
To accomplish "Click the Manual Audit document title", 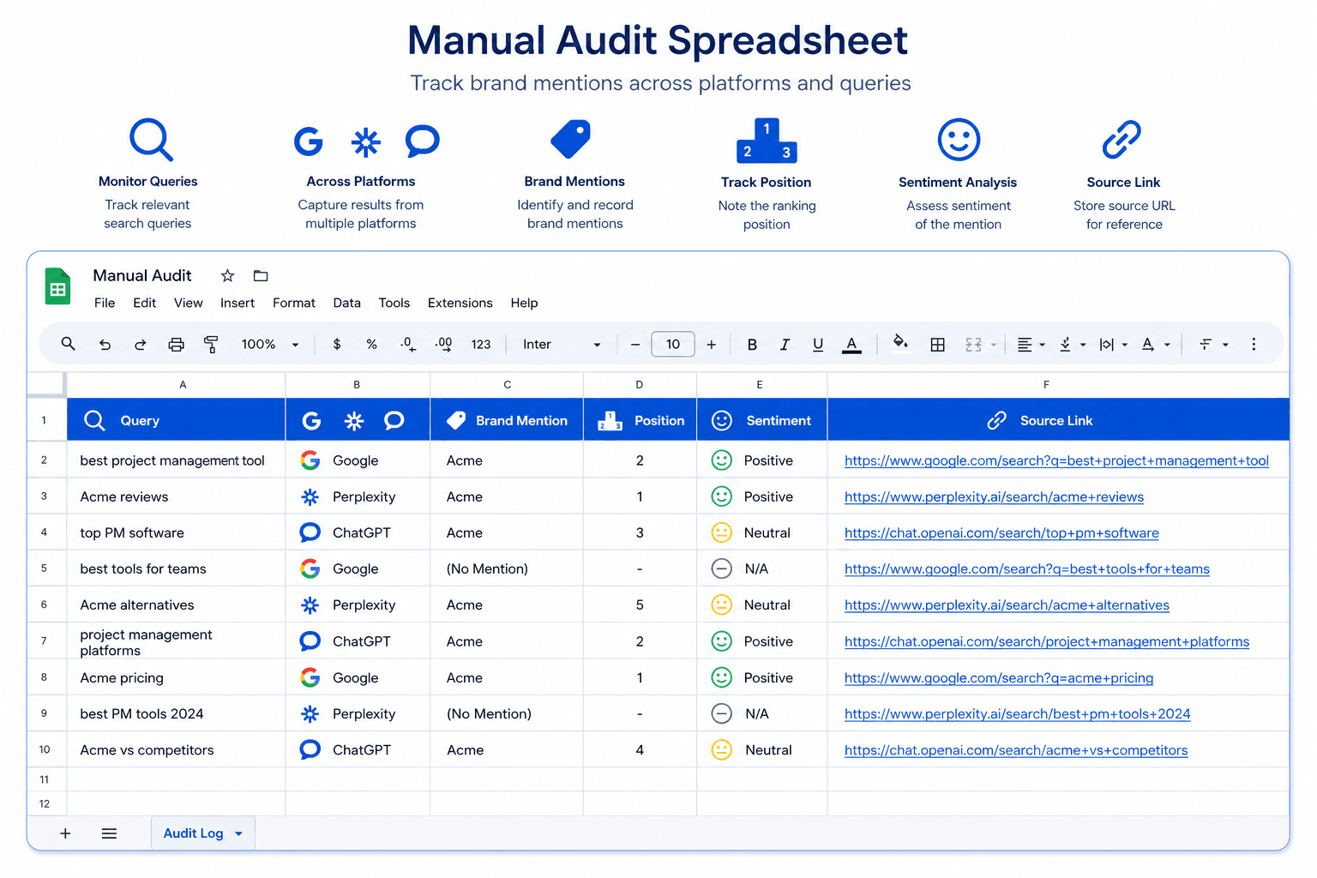I will pos(142,275).
